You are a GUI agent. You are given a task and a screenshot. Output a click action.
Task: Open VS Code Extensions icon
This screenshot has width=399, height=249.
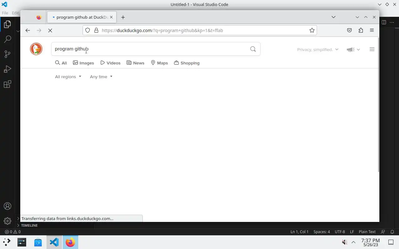pyautogui.click(x=7, y=84)
